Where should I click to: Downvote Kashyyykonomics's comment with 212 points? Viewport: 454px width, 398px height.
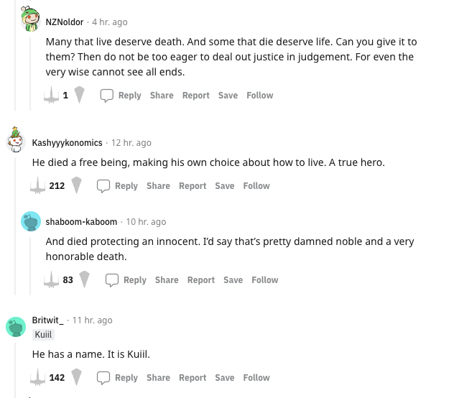pos(76,185)
